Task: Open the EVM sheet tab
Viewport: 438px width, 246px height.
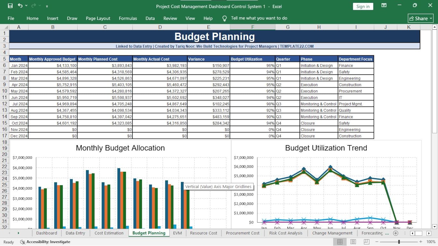Action: pyautogui.click(x=177, y=233)
